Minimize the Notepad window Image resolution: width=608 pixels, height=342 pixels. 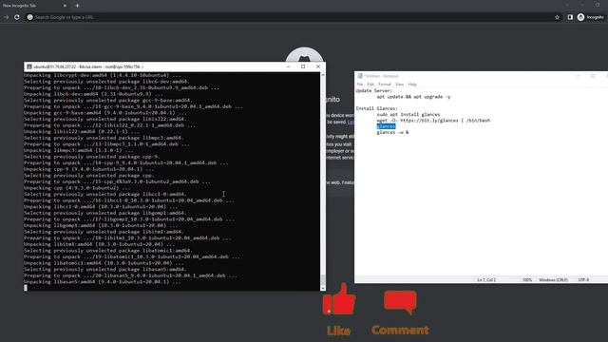(578, 76)
